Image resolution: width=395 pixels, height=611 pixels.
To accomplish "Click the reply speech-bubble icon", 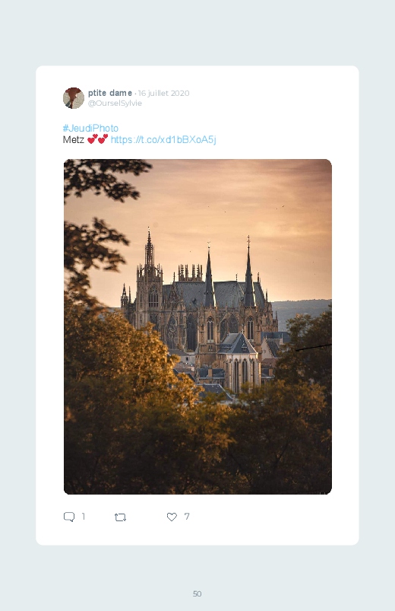I will pyautogui.click(x=69, y=517).
